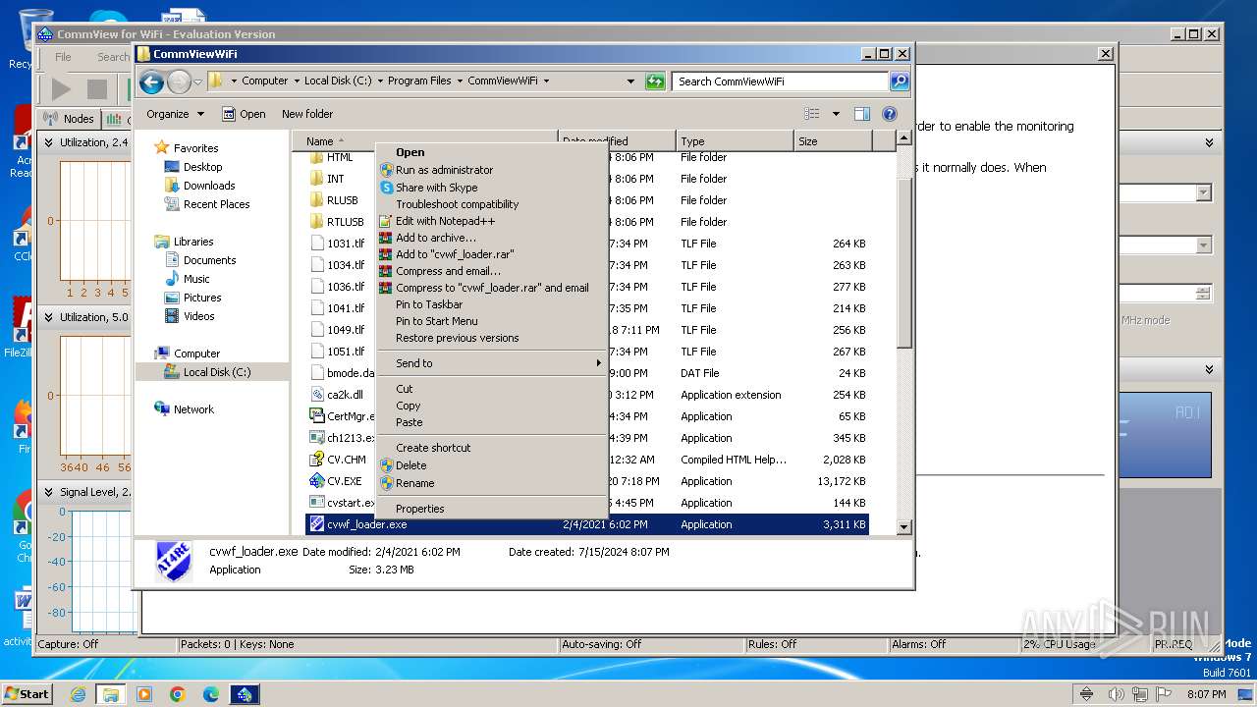Viewport: 1257px width, 707px height.
Task: Open Explorer help icon
Action: [x=890, y=114]
